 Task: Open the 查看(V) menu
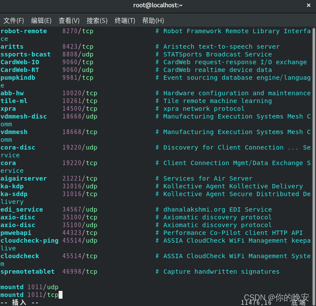(69, 21)
